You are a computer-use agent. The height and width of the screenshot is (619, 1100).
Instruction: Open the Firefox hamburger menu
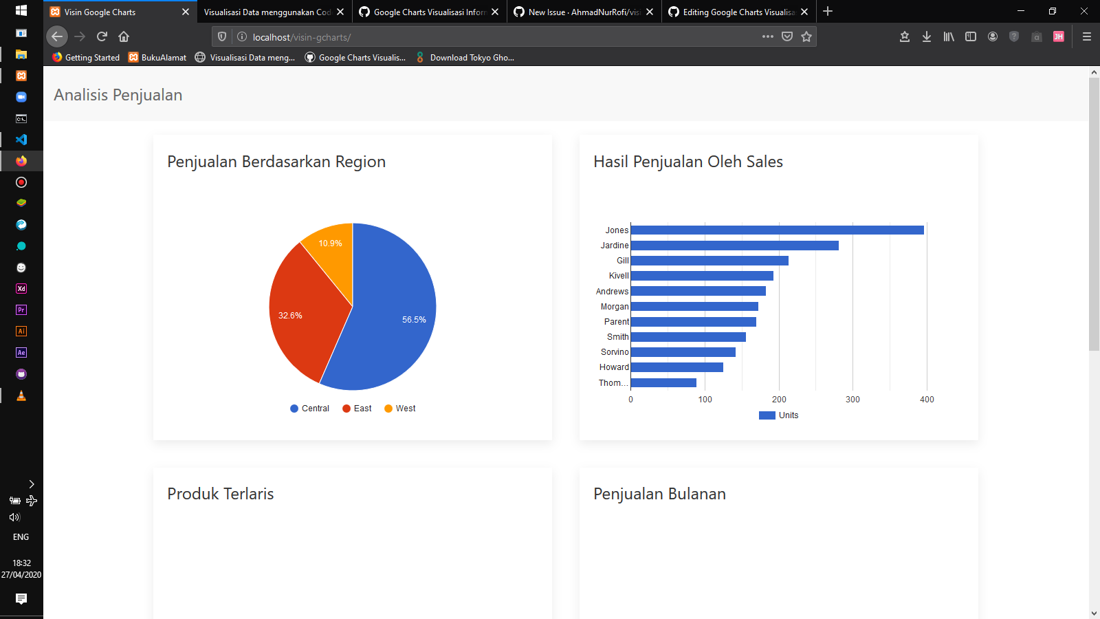1087,36
